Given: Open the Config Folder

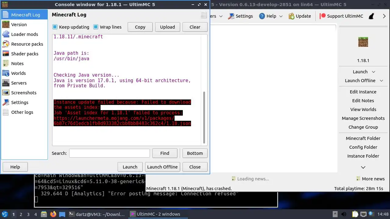Looking at the screenshot, I should [x=363, y=147].
